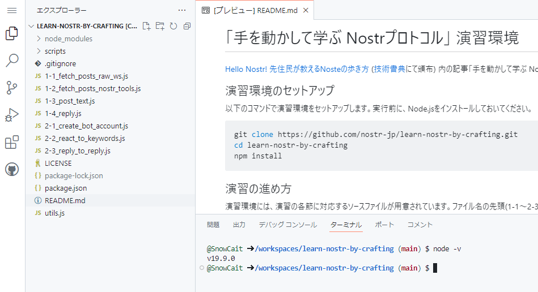Activate the [プレビュー] README.md editor tab
Viewport: 538px width, 292px height.
click(x=255, y=10)
